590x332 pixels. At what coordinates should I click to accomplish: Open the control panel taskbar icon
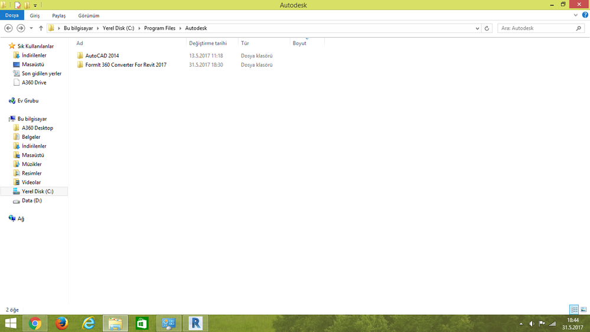coord(168,323)
